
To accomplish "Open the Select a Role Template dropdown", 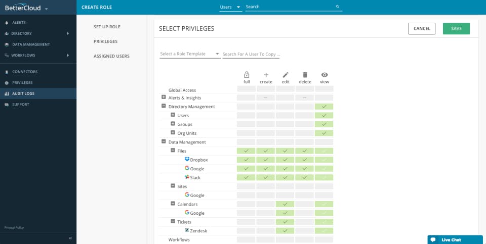I will coord(190,54).
